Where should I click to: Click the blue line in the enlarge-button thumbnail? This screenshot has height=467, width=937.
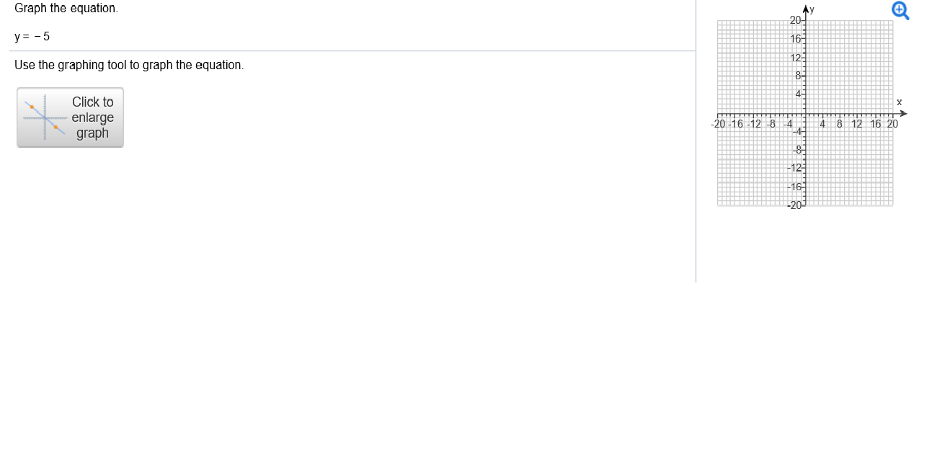(x=37, y=113)
